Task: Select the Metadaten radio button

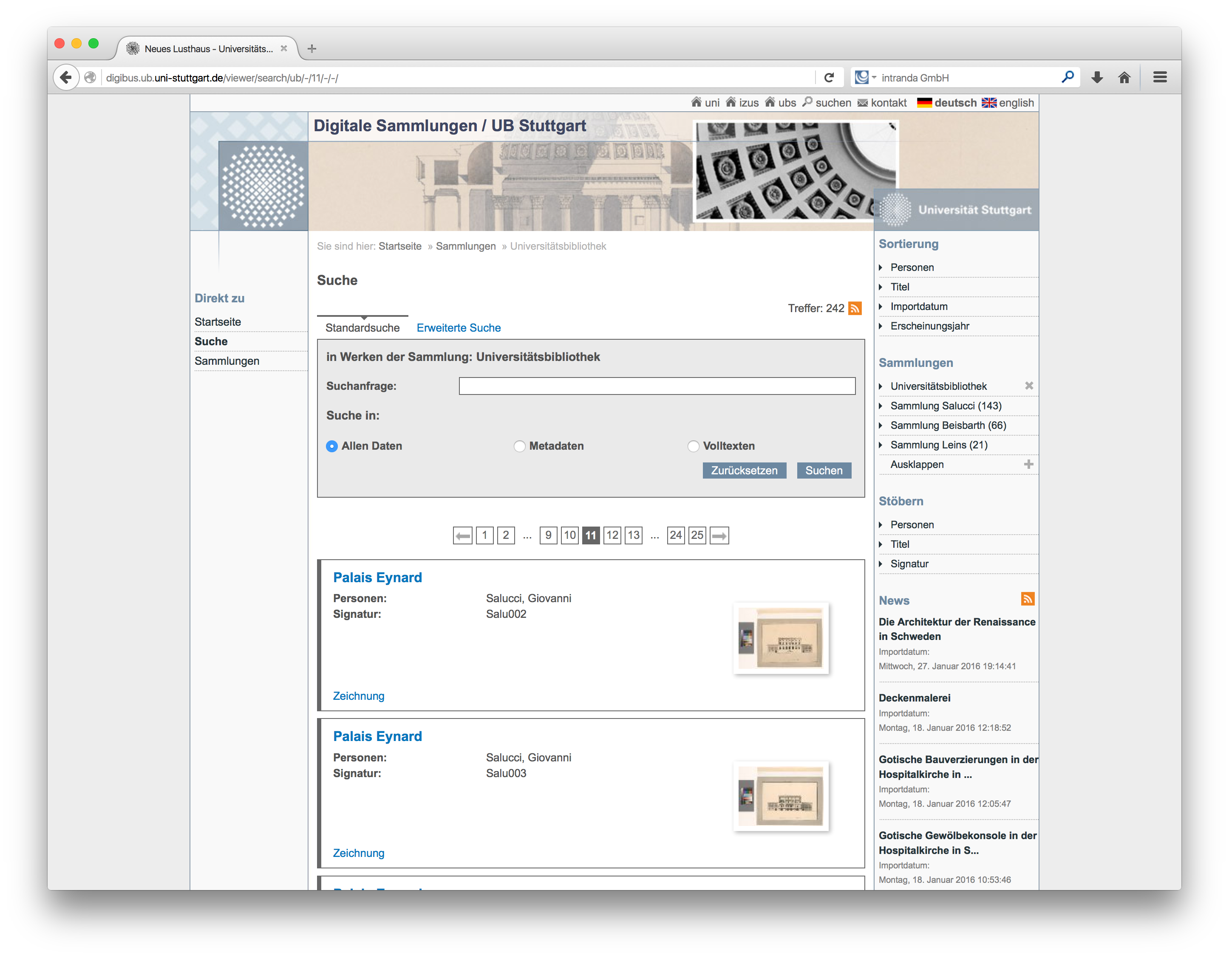Action: point(519,446)
